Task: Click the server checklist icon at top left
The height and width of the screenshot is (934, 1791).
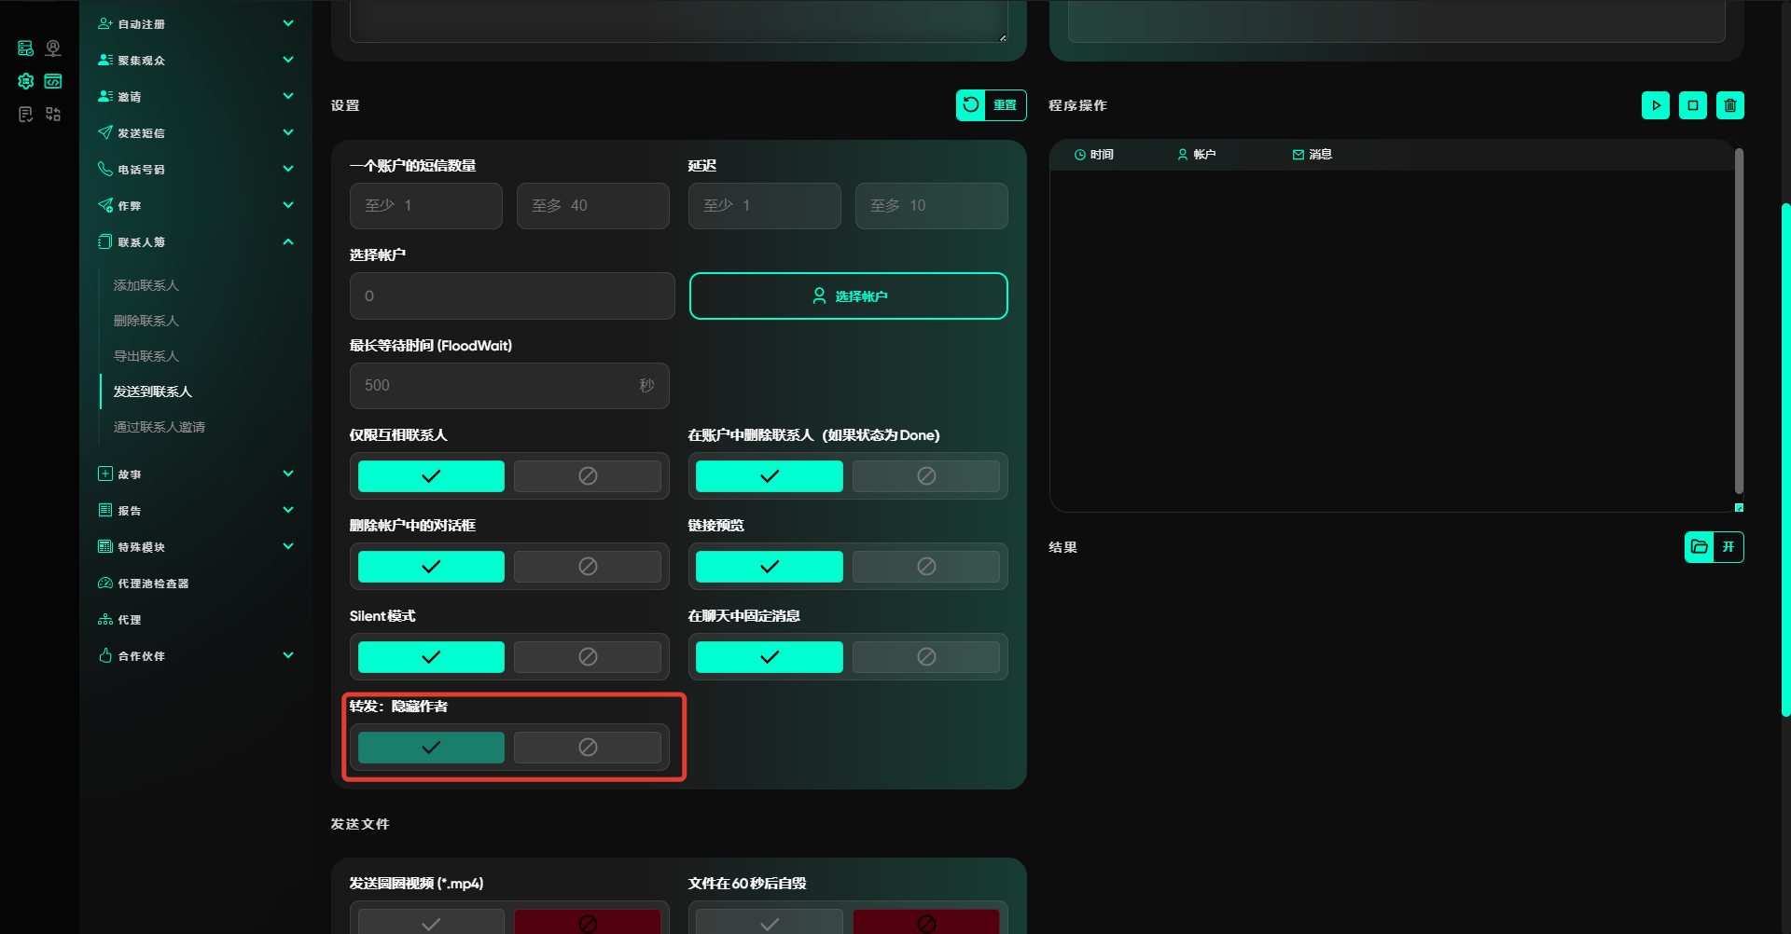Action: pyautogui.click(x=26, y=48)
